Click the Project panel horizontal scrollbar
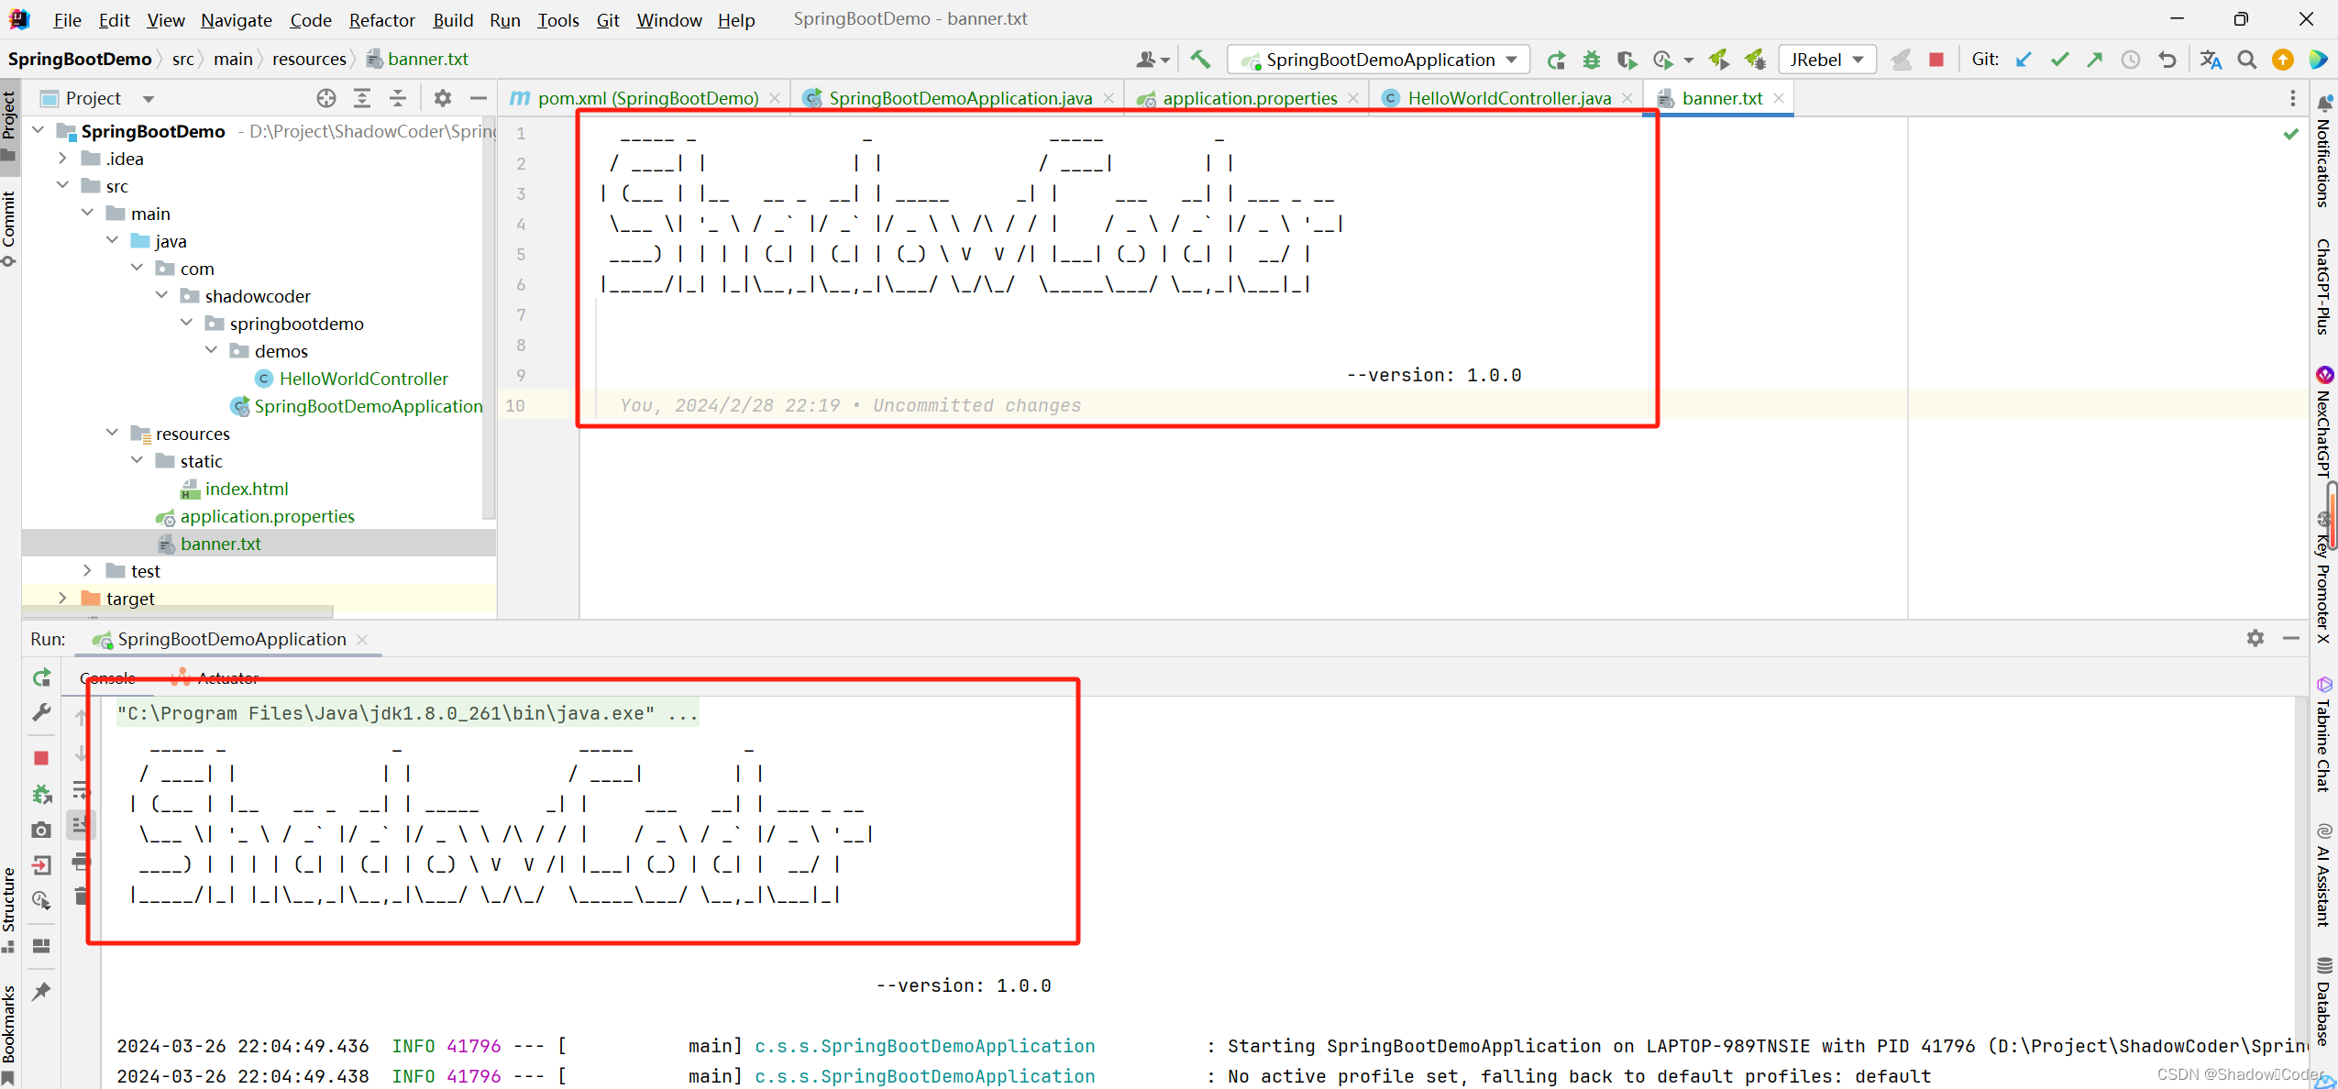2338x1089 pixels. coord(179,611)
